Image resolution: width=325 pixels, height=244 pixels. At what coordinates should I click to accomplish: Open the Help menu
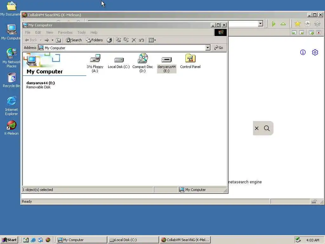(x=94, y=32)
